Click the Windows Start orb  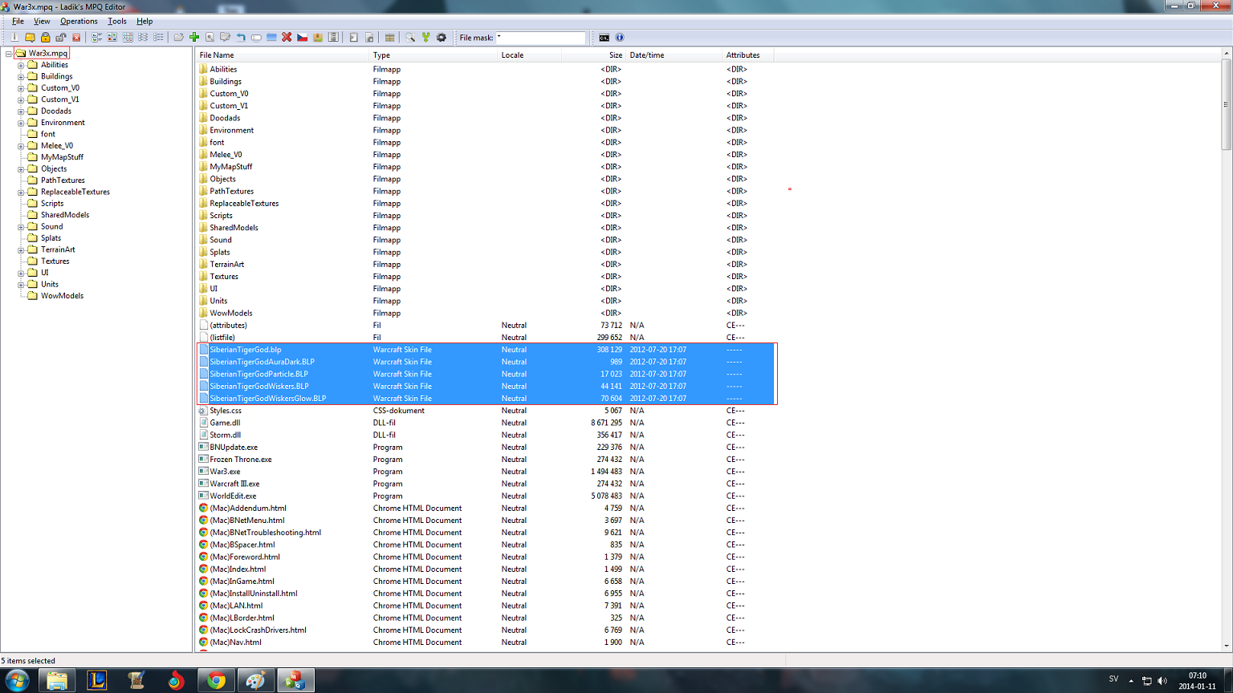point(16,680)
